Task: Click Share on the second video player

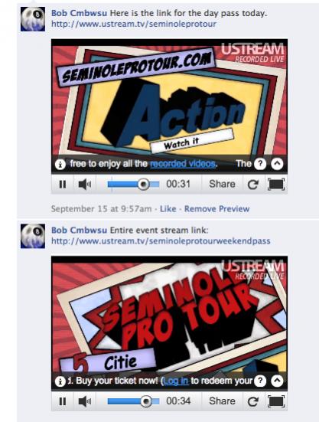Action: (x=222, y=401)
